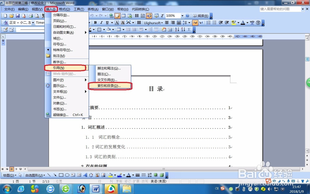Select the Rectangle drawing tool
310x194 pixels.
tap(61, 175)
